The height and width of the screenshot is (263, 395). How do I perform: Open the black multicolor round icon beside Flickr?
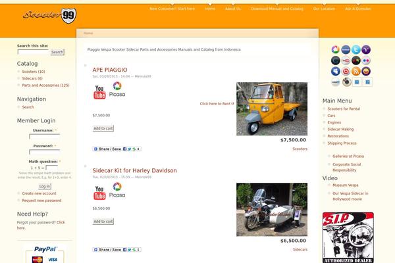click(x=356, y=60)
